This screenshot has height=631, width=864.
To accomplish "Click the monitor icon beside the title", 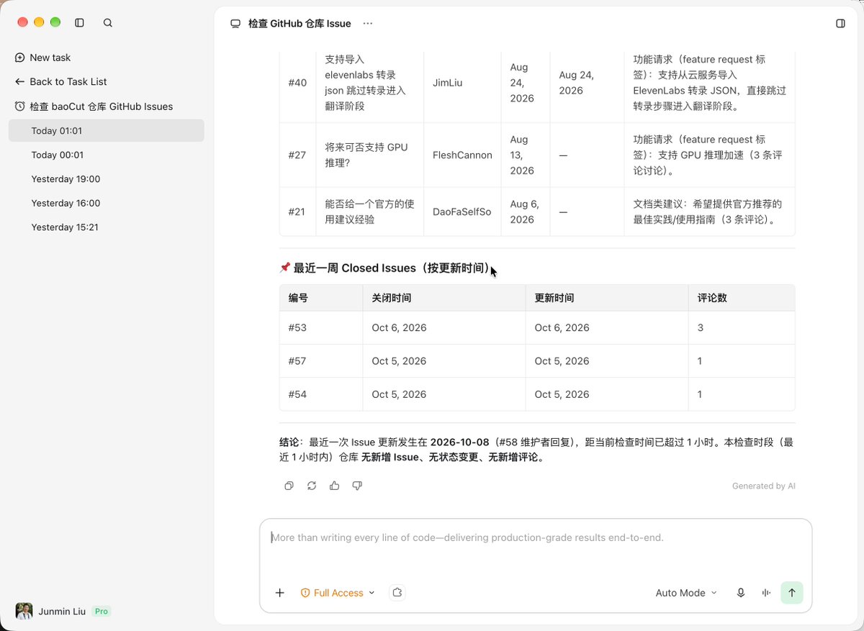I will pyautogui.click(x=235, y=24).
